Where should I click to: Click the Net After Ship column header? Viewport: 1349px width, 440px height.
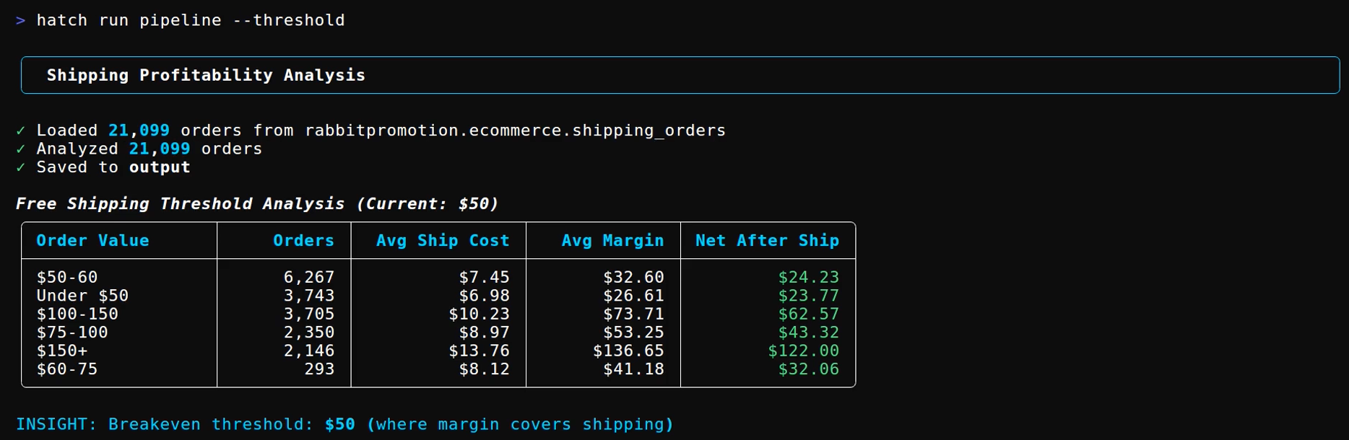pos(767,241)
